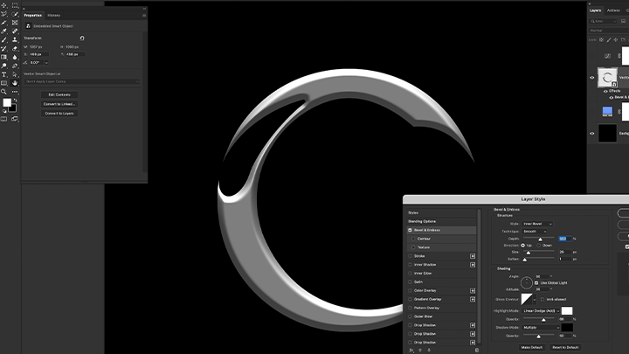Enable Anti-aliased gloss contour checkbox
The image size is (629, 354).
point(543,300)
